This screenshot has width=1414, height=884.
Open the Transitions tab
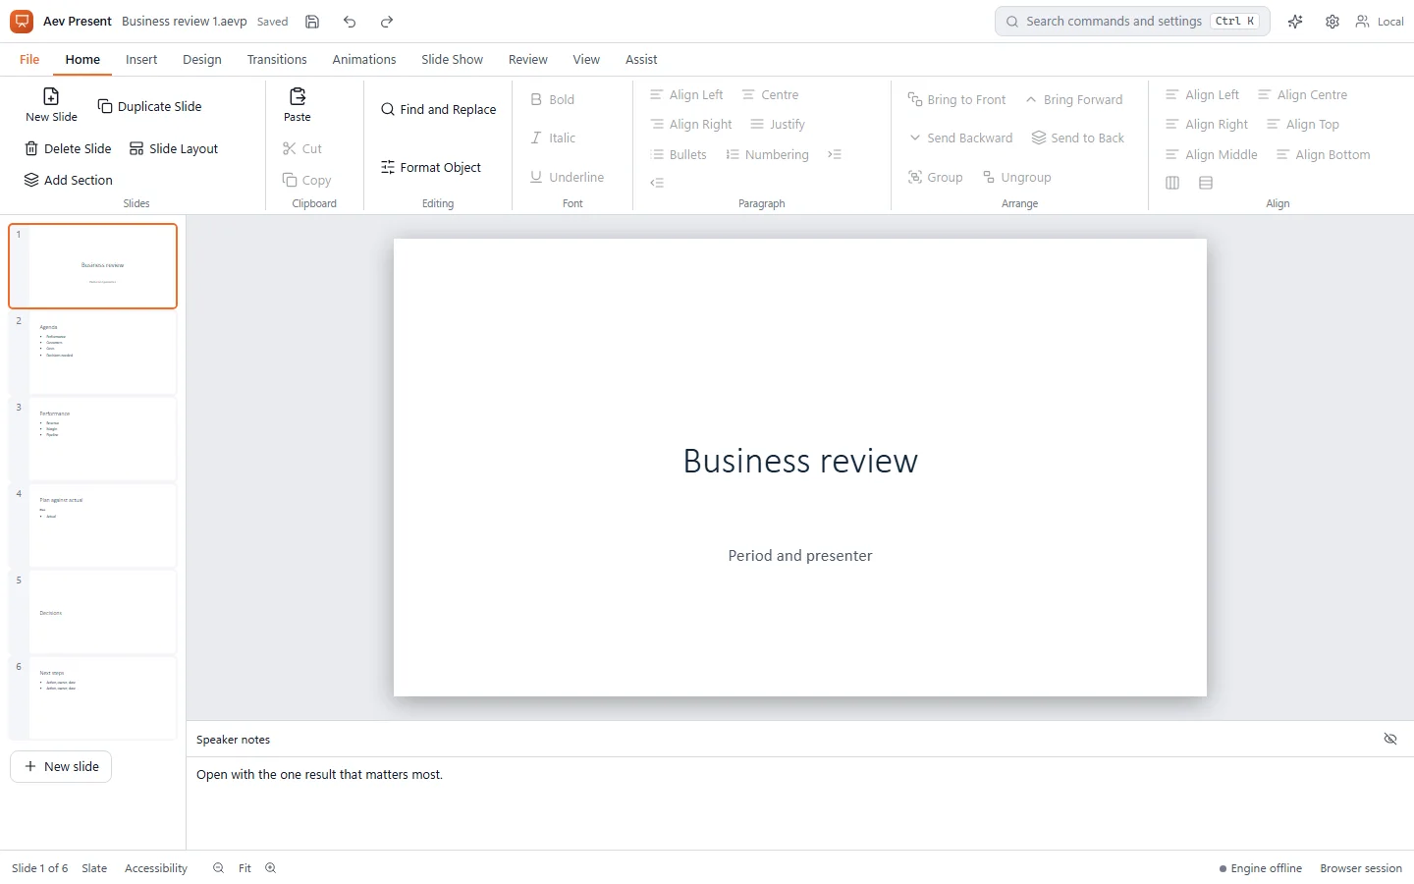tap(277, 59)
